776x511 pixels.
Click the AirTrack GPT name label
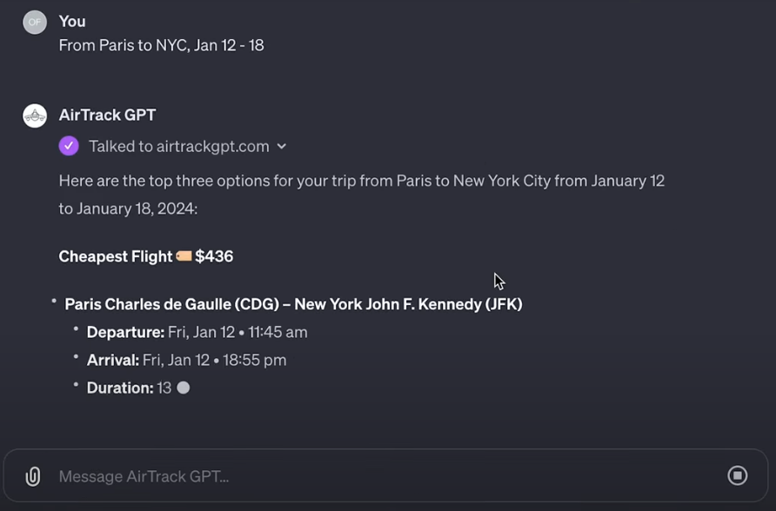click(107, 115)
